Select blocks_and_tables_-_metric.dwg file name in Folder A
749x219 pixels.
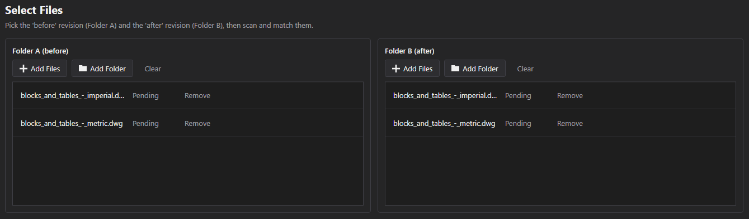(72, 124)
